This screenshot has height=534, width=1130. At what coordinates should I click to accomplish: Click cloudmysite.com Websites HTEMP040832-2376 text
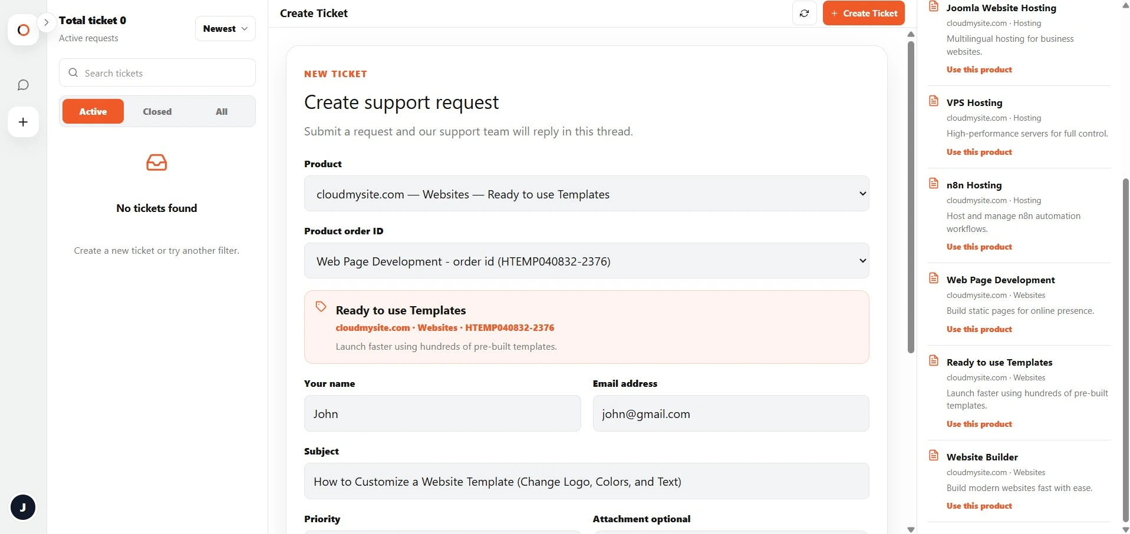coord(445,327)
